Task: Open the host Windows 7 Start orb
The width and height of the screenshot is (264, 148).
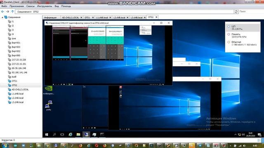Action: point(5,145)
